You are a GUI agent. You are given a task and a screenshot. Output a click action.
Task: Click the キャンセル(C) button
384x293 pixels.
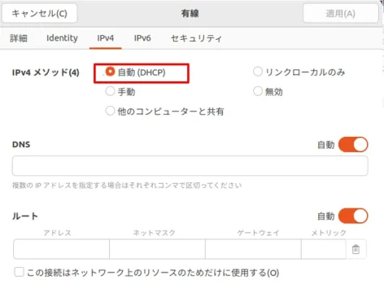pyautogui.click(x=39, y=13)
